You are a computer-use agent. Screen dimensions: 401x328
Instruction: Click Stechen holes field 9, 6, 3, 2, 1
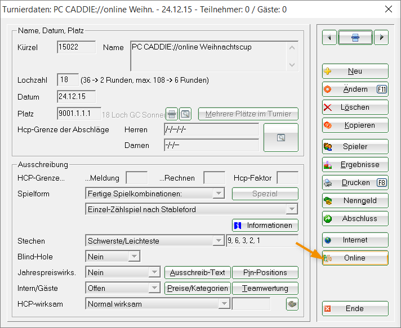[262, 241]
